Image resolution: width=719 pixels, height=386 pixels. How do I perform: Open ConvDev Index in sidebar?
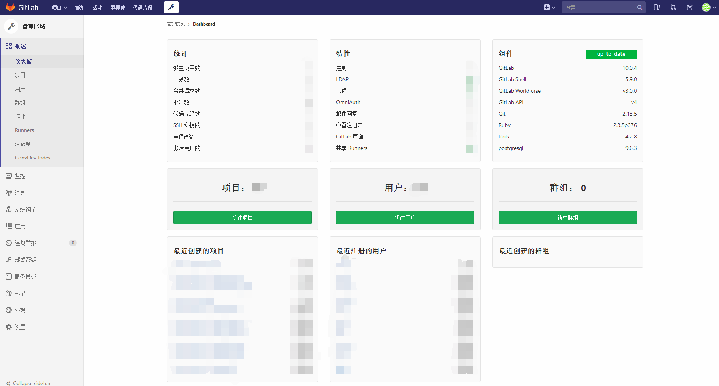click(33, 158)
